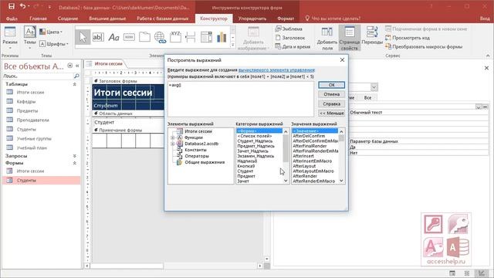Open the Темы themes gallery
Image resolution: width=494 pixels, height=278 pixels.
coord(29,38)
